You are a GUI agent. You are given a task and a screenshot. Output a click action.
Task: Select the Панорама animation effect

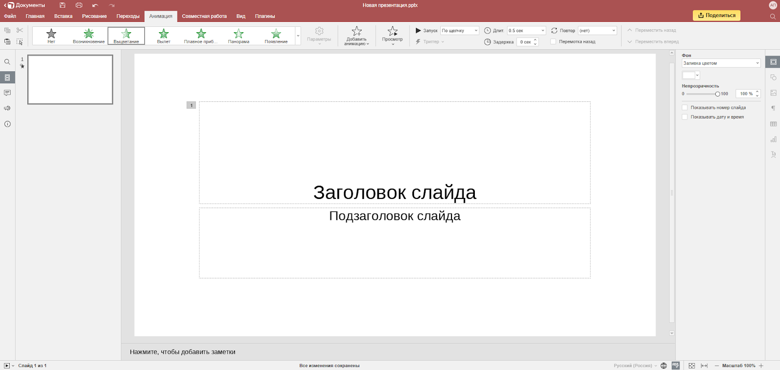[x=238, y=36]
